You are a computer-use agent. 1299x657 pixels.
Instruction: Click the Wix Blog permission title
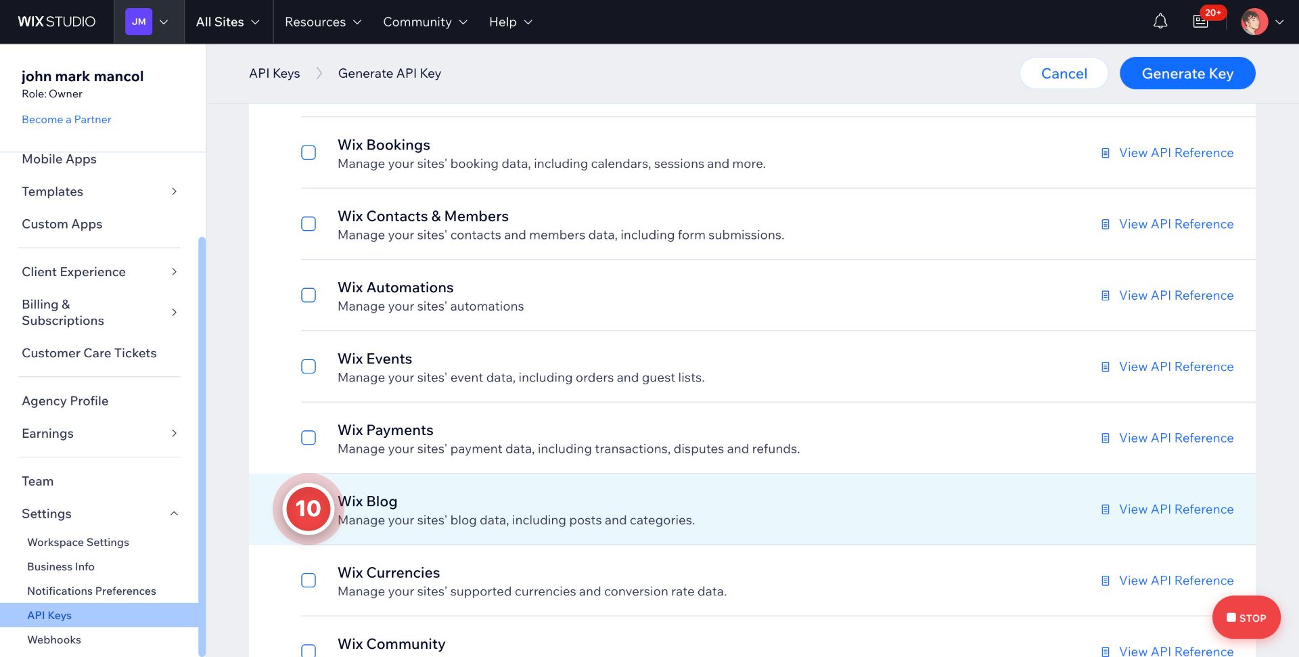coord(367,501)
